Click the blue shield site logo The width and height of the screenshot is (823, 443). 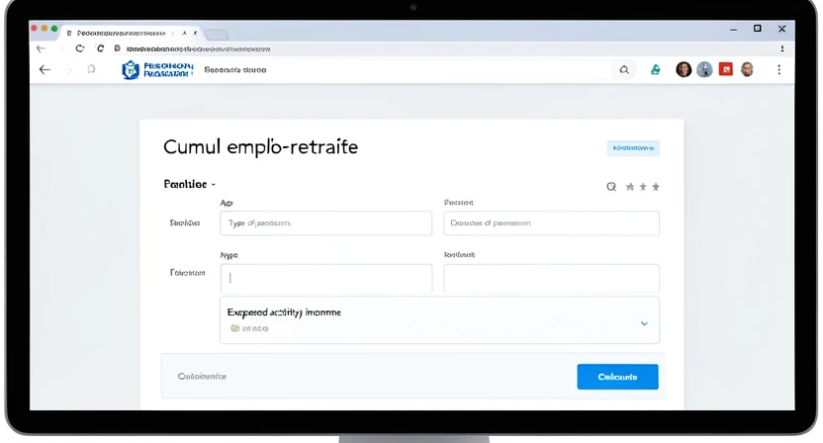point(131,69)
